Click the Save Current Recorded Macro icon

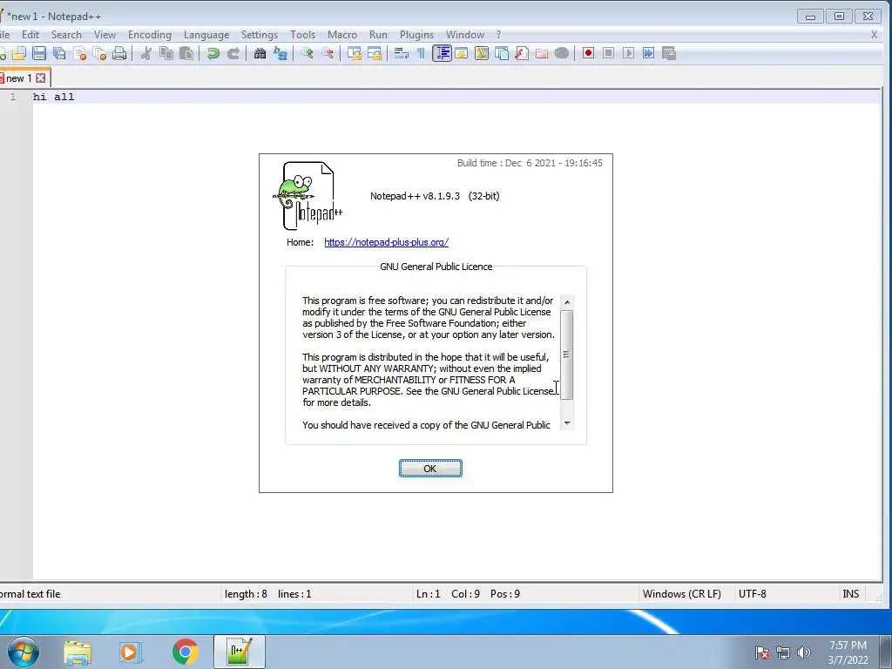click(669, 53)
